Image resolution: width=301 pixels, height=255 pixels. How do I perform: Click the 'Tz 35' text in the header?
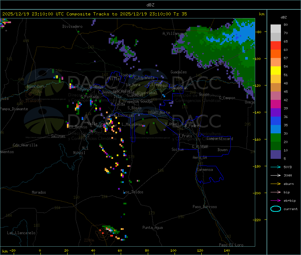(x=180, y=14)
